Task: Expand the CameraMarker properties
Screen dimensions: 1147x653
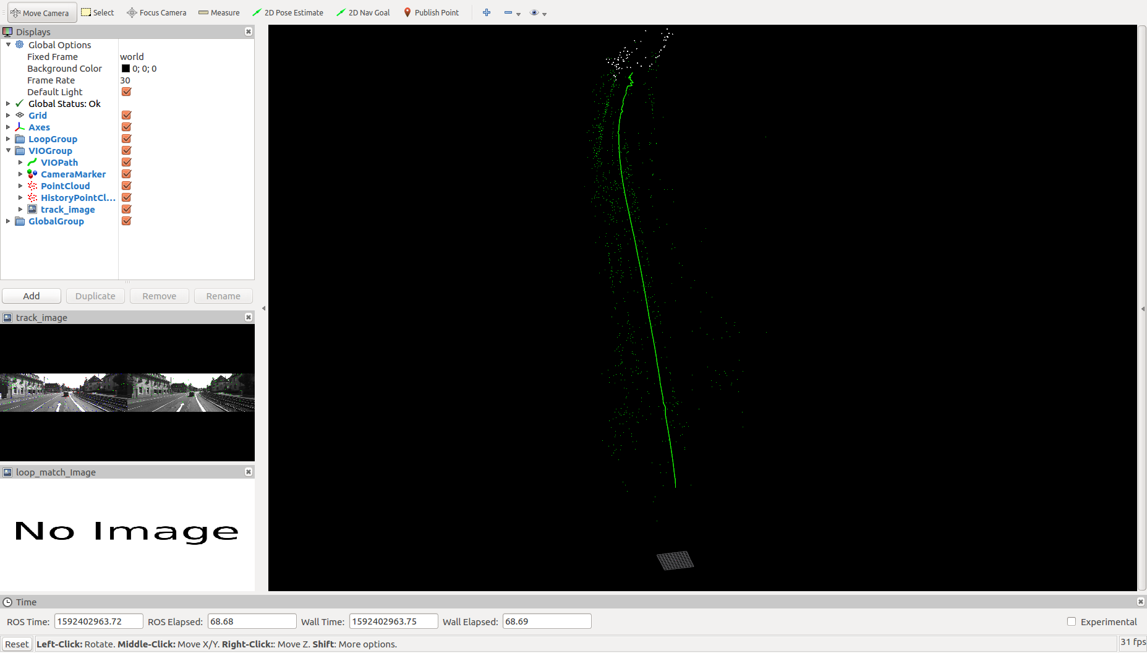Action: (20, 174)
